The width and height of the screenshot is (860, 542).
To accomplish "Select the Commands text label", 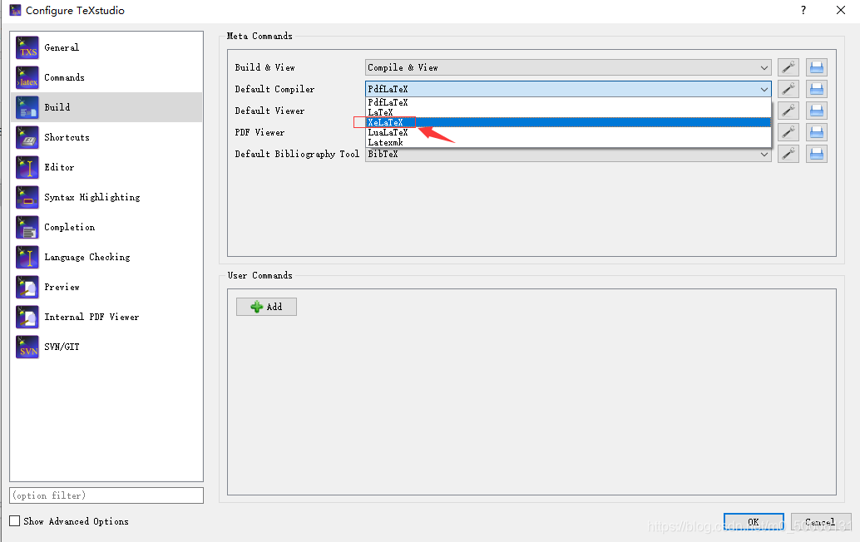I will (x=64, y=77).
